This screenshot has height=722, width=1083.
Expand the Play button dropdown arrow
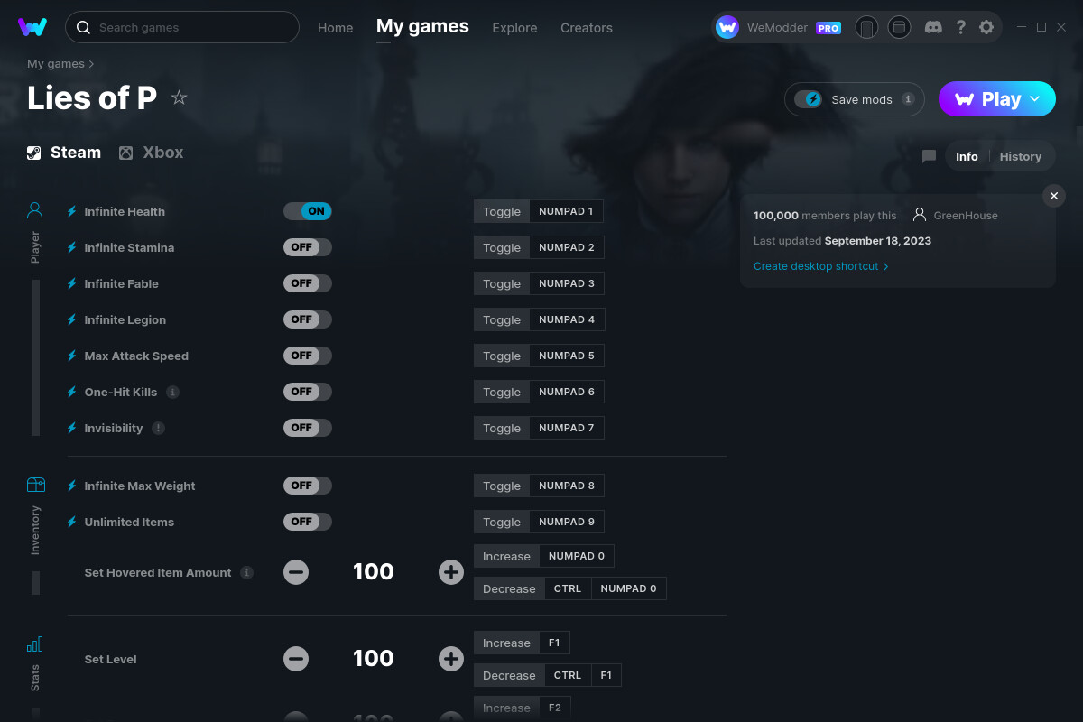[x=1035, y=99]
